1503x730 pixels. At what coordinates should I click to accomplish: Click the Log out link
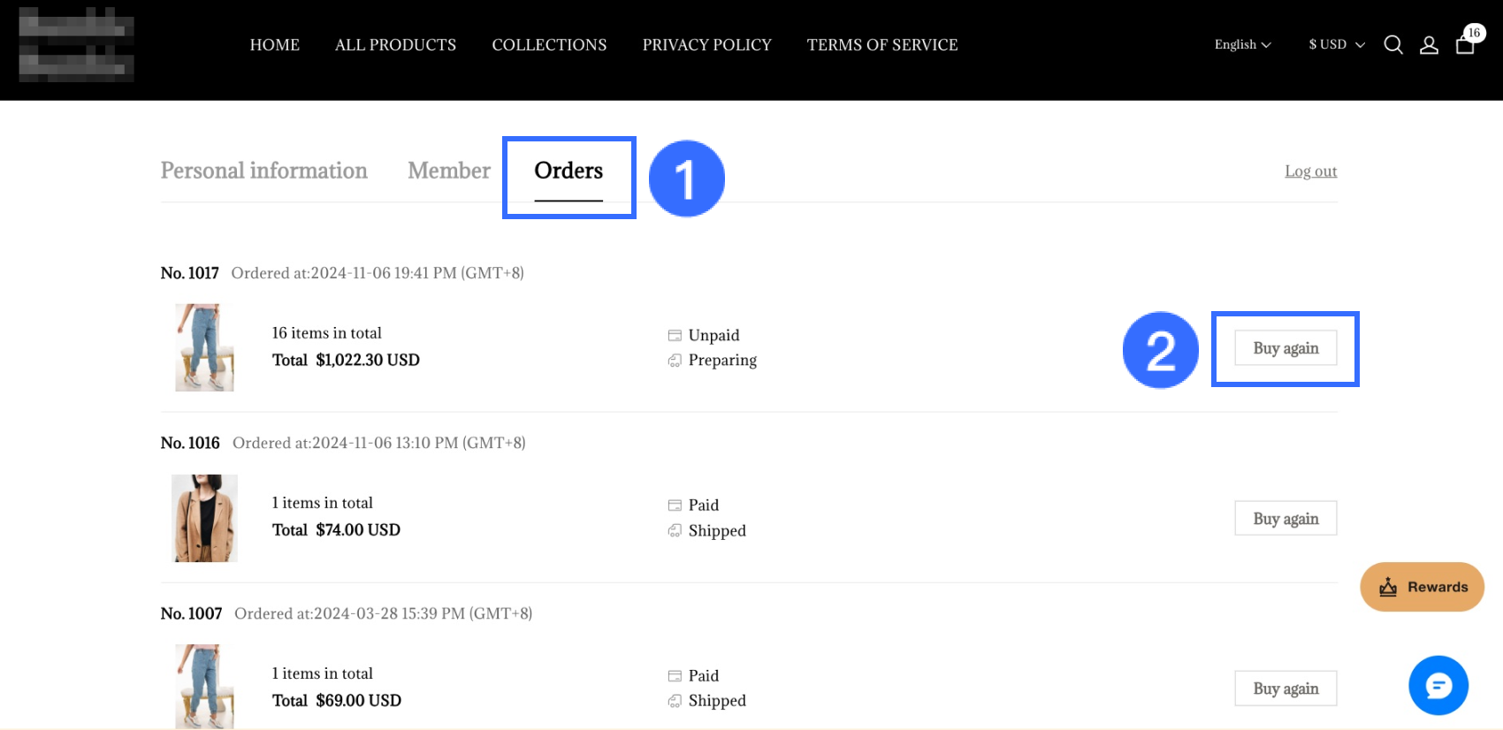pyautogui.click(x=1310, y=171)
